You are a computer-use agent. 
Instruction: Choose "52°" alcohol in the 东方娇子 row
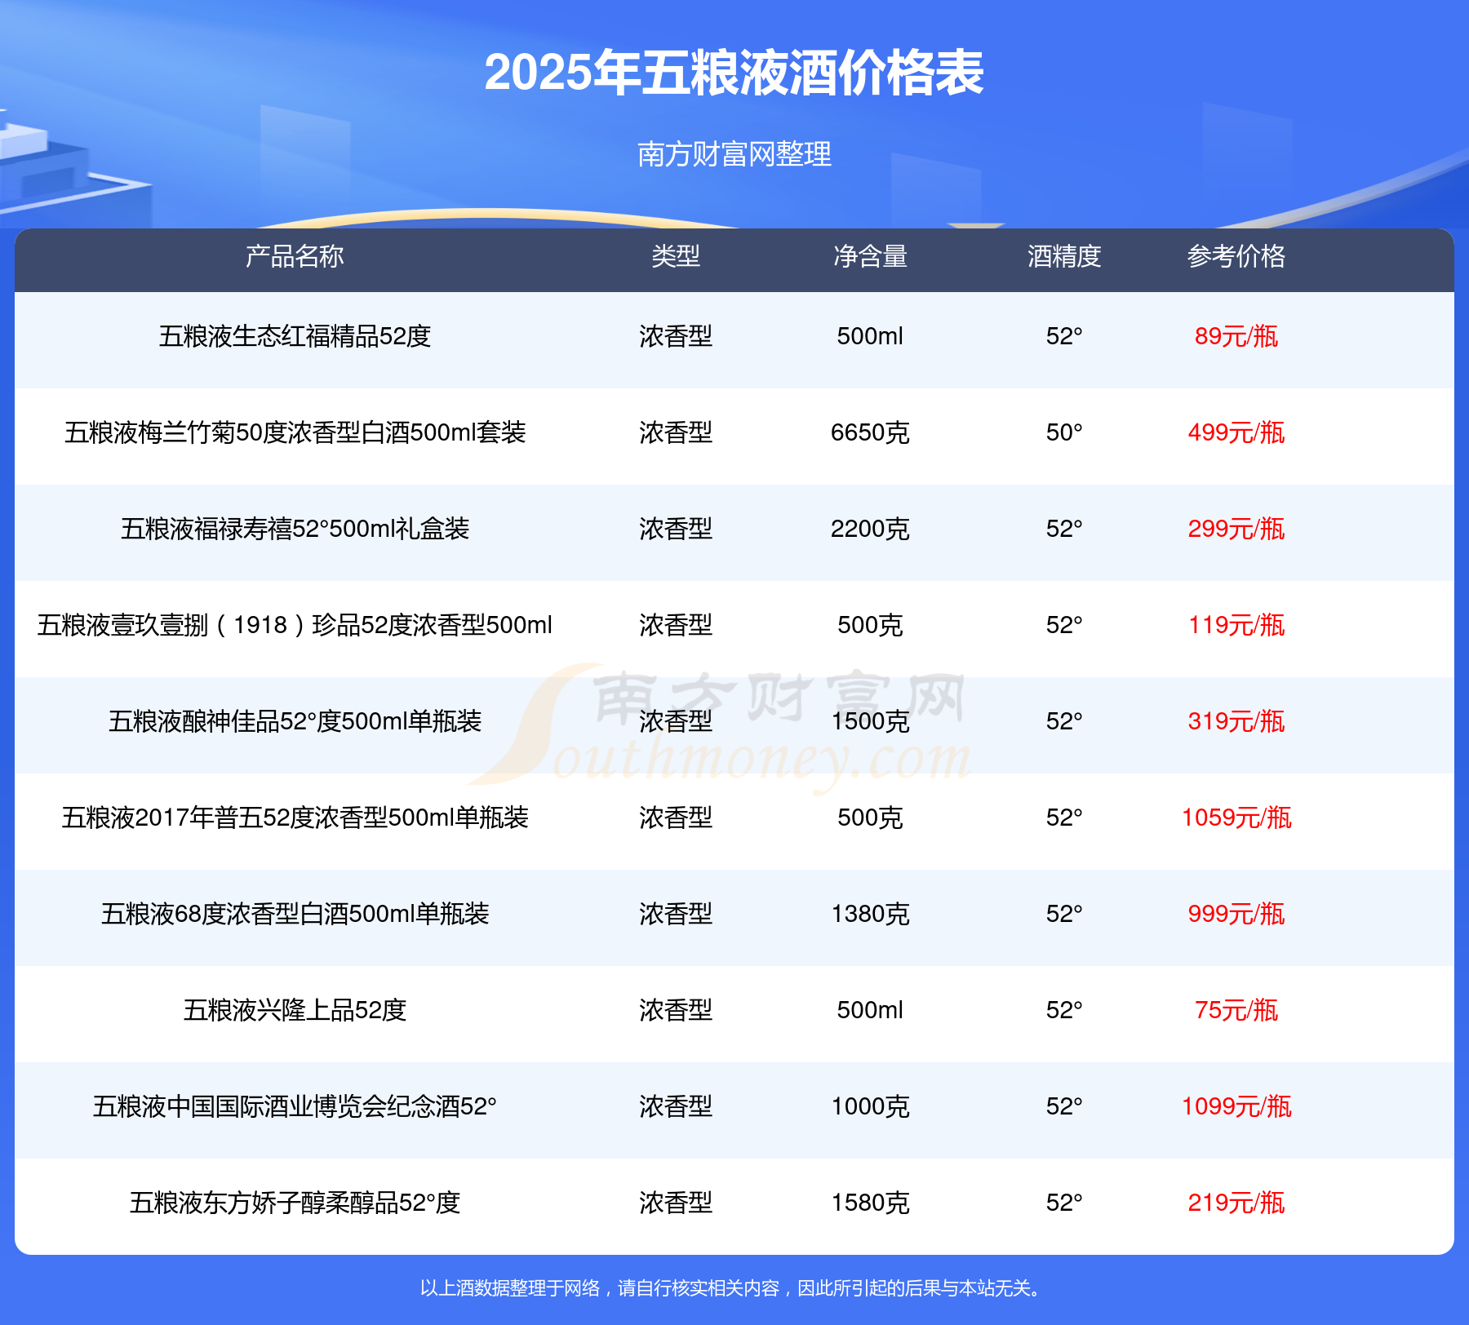(1064, 1203)
